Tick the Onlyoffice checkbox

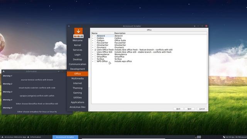[x=95, y=57]
